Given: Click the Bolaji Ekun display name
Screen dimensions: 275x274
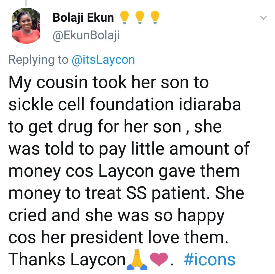Looking at the screenshot, I should tap(83, 18).
